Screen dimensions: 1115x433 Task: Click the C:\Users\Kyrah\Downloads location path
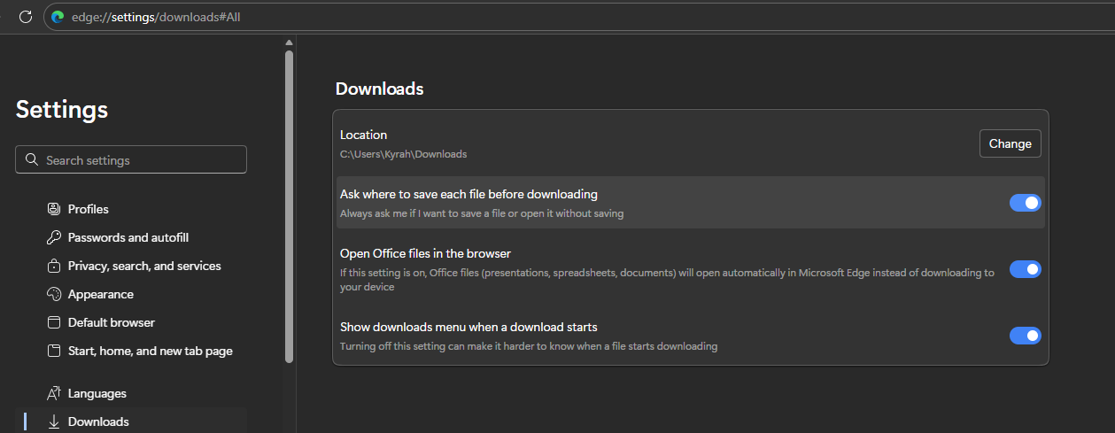pyautogui.click(x=403, y=154)
